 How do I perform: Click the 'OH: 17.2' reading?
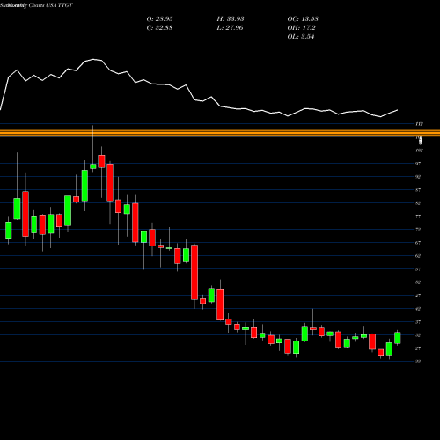301,28
